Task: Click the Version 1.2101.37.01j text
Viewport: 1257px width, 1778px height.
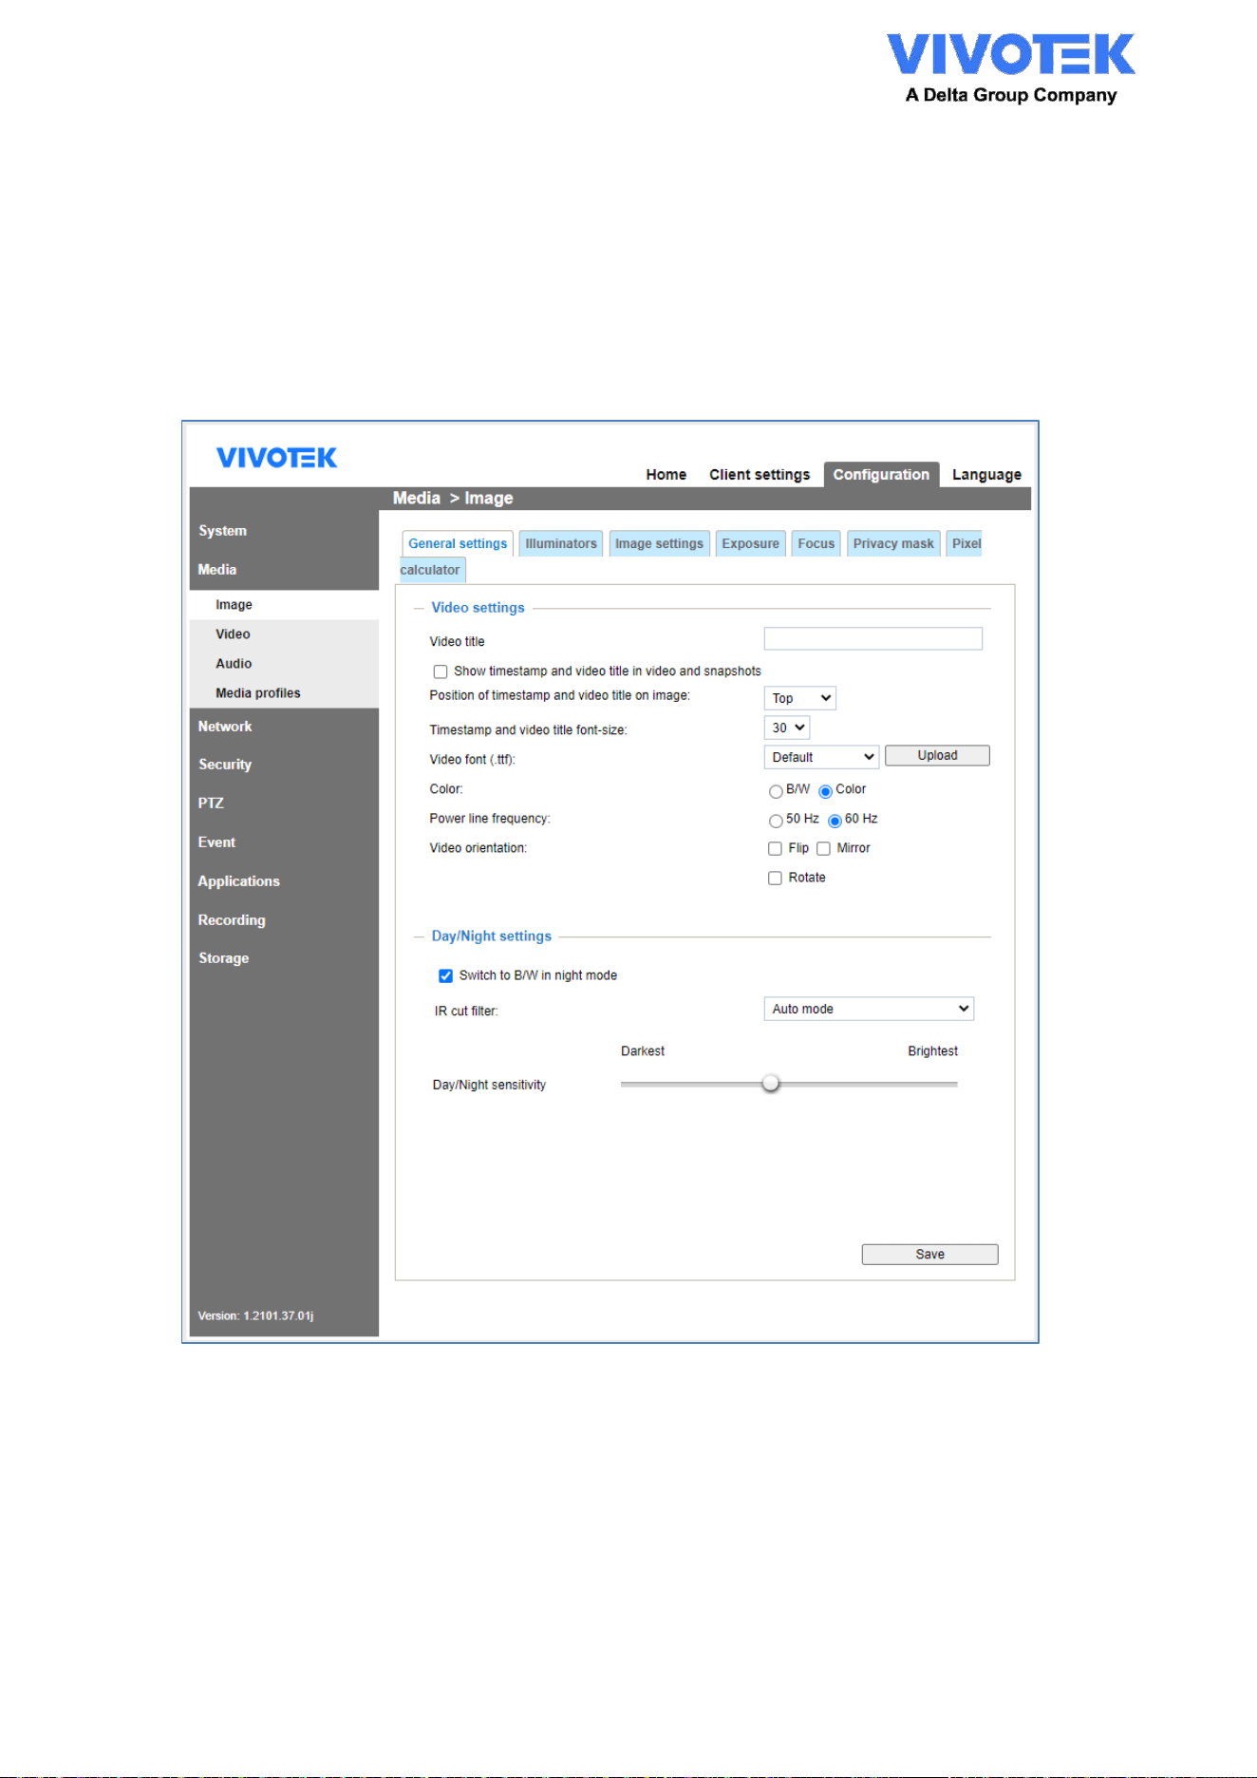Action: click(x=255, y=1316)
